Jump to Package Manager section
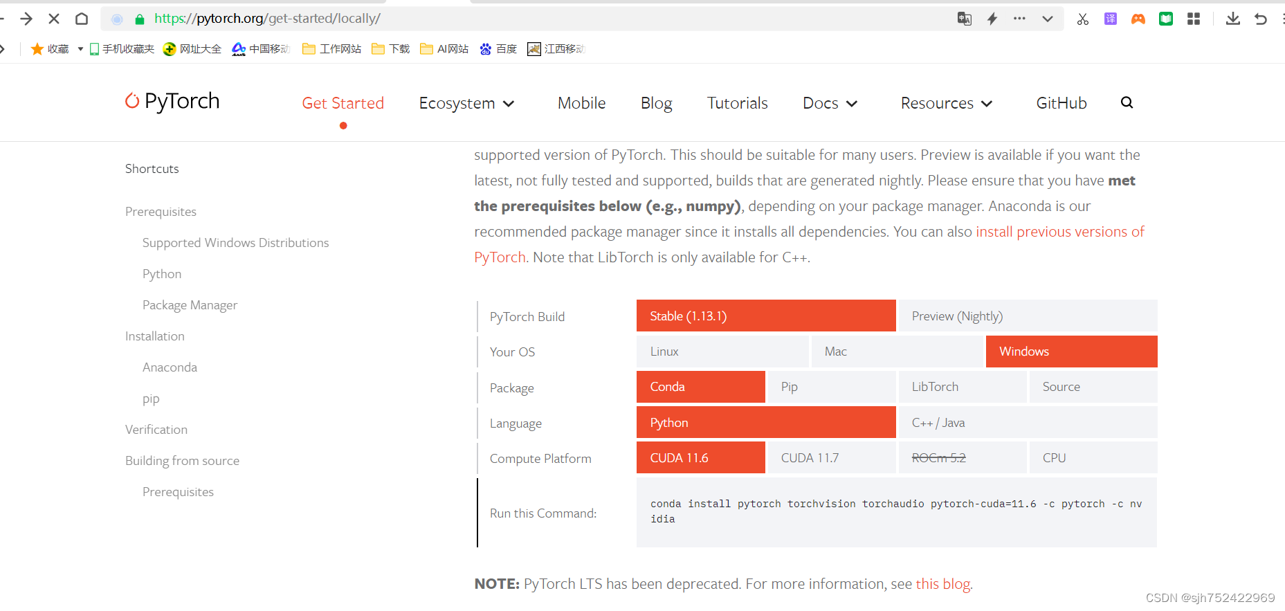 [x=190, y=305]
